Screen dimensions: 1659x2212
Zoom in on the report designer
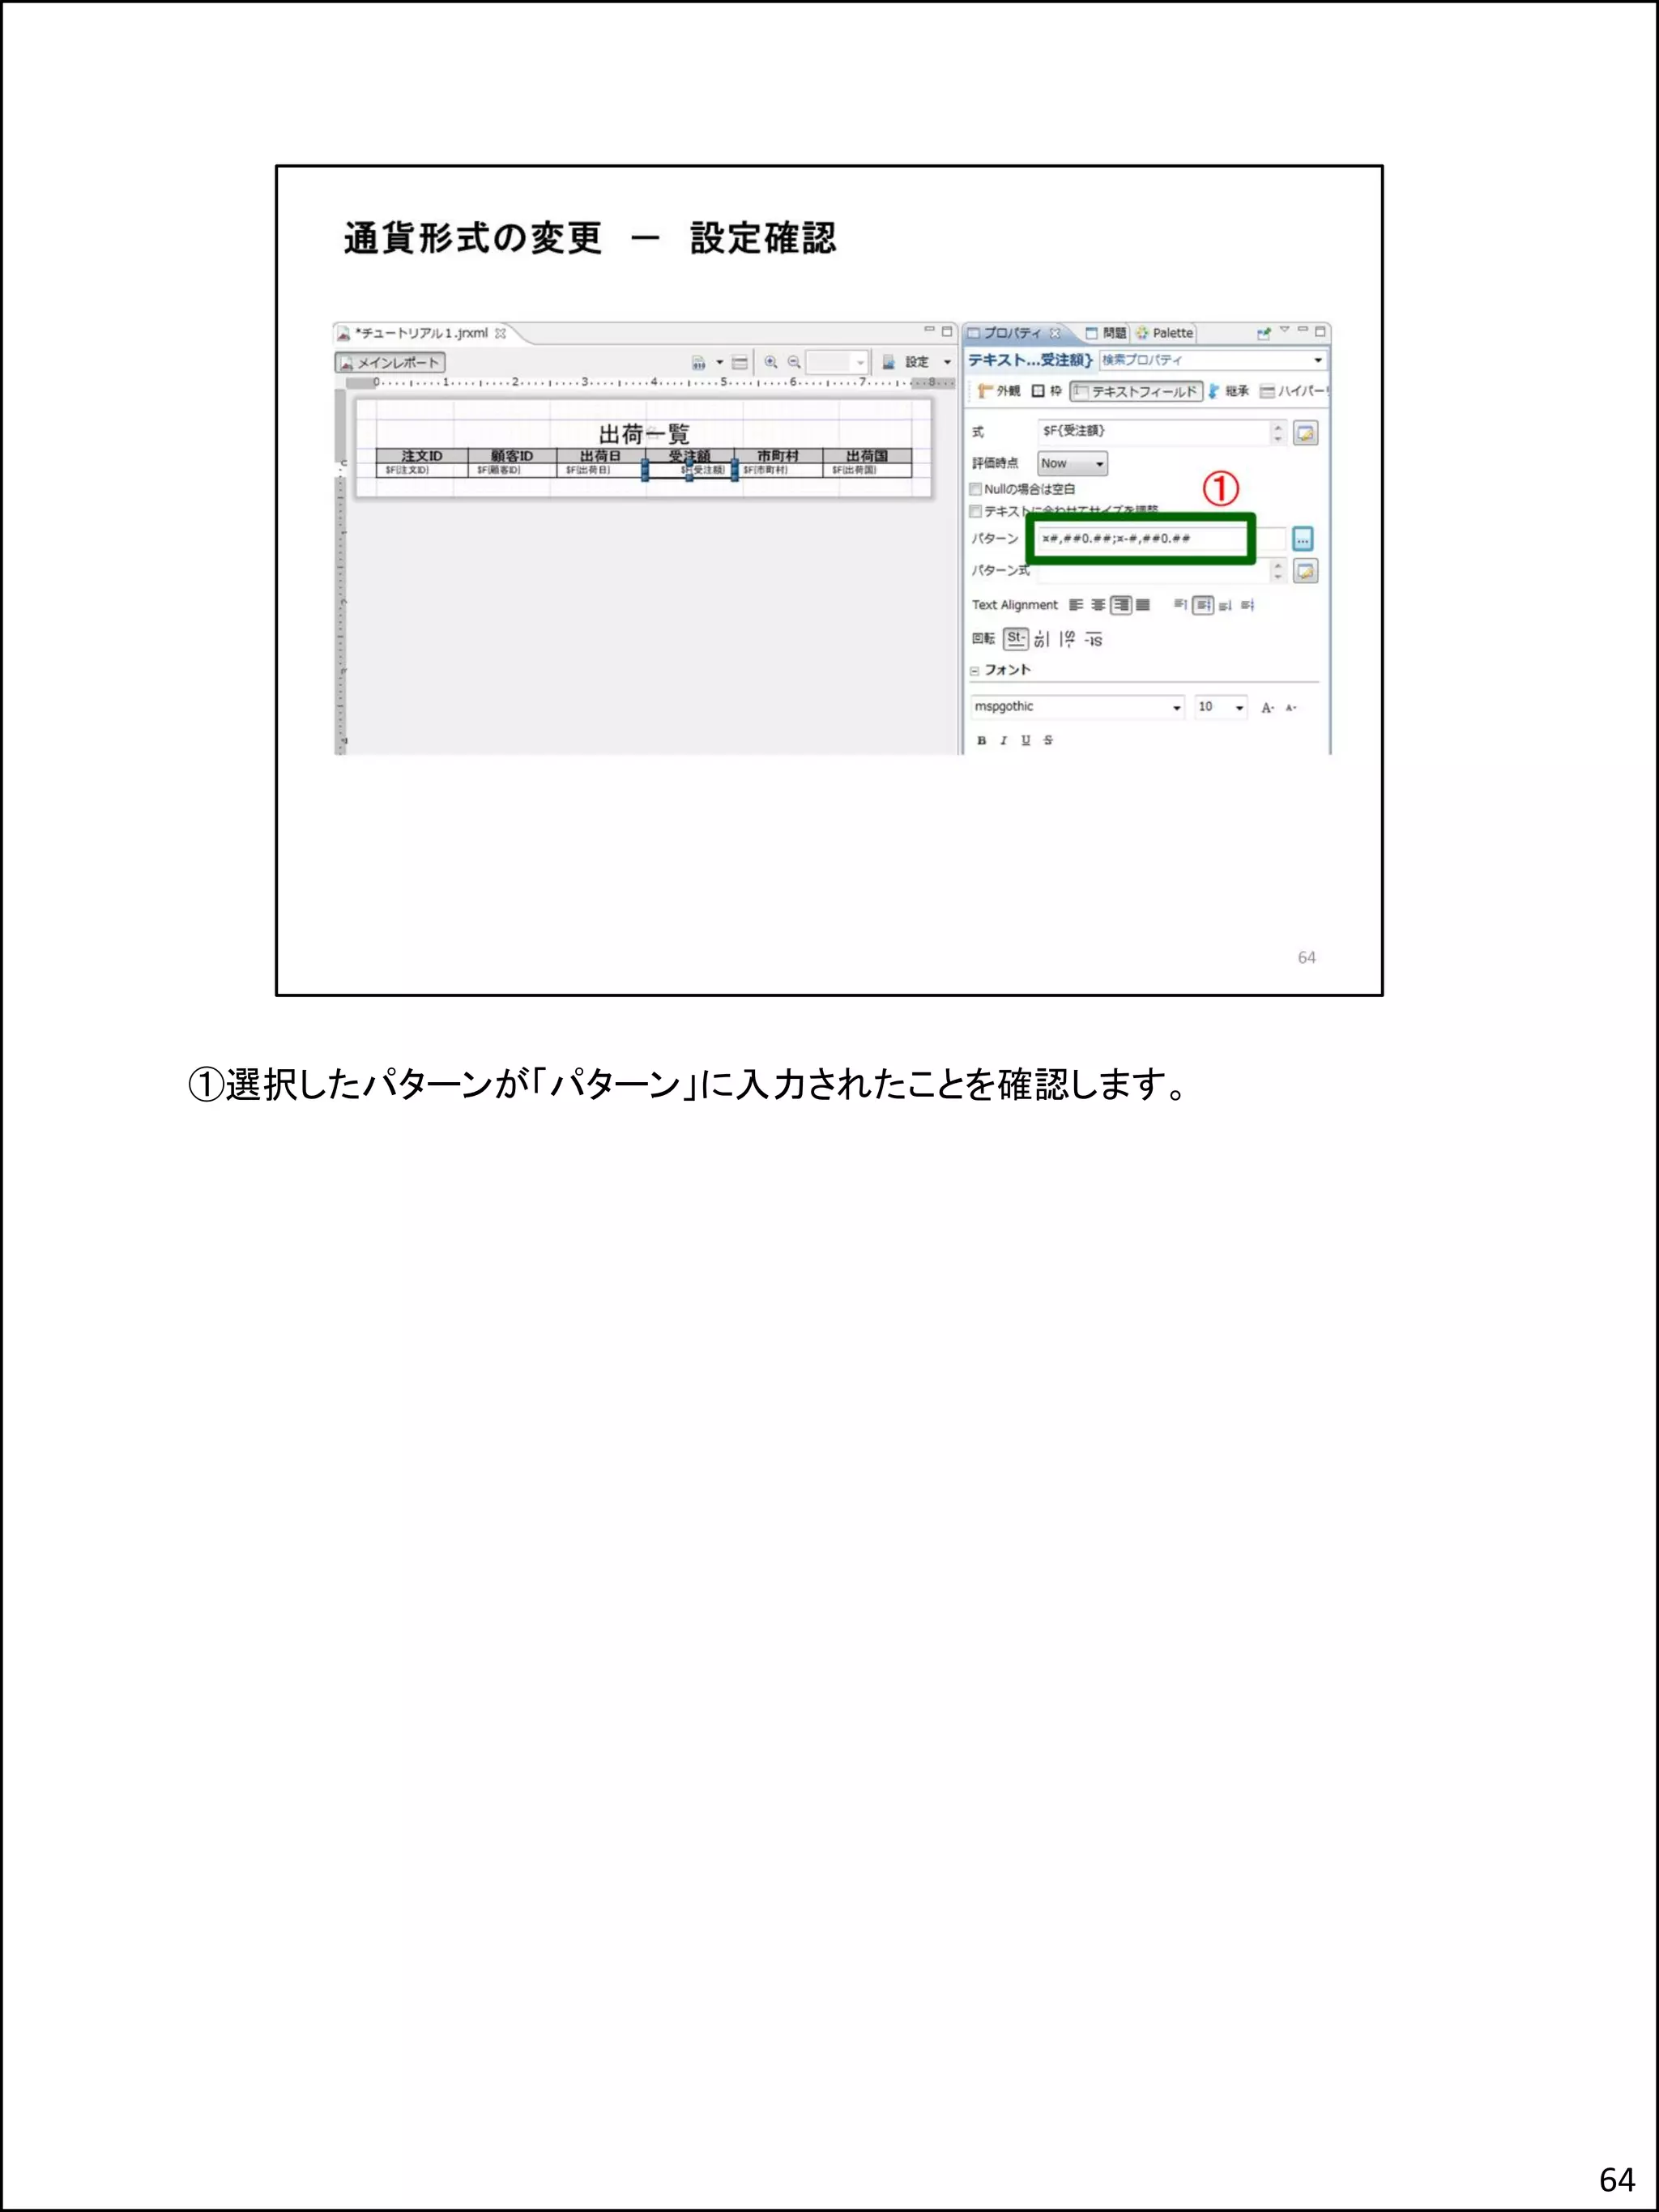click(x=771, y=362)
